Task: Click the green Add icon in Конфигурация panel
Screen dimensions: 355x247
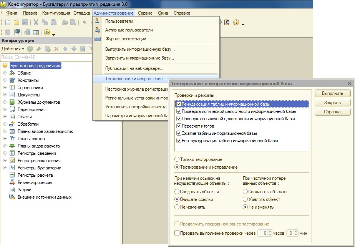Action: pyautogui.click(x=30, y=49)
